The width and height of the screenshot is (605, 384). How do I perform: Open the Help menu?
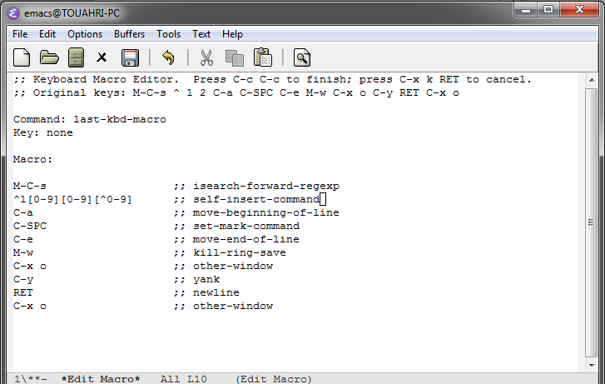tap(232, 34)
